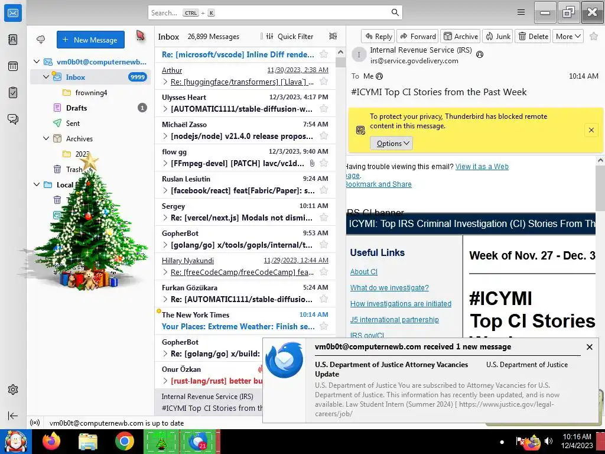
Task: Click the search magnifier icon
Action: pos(395,12)
